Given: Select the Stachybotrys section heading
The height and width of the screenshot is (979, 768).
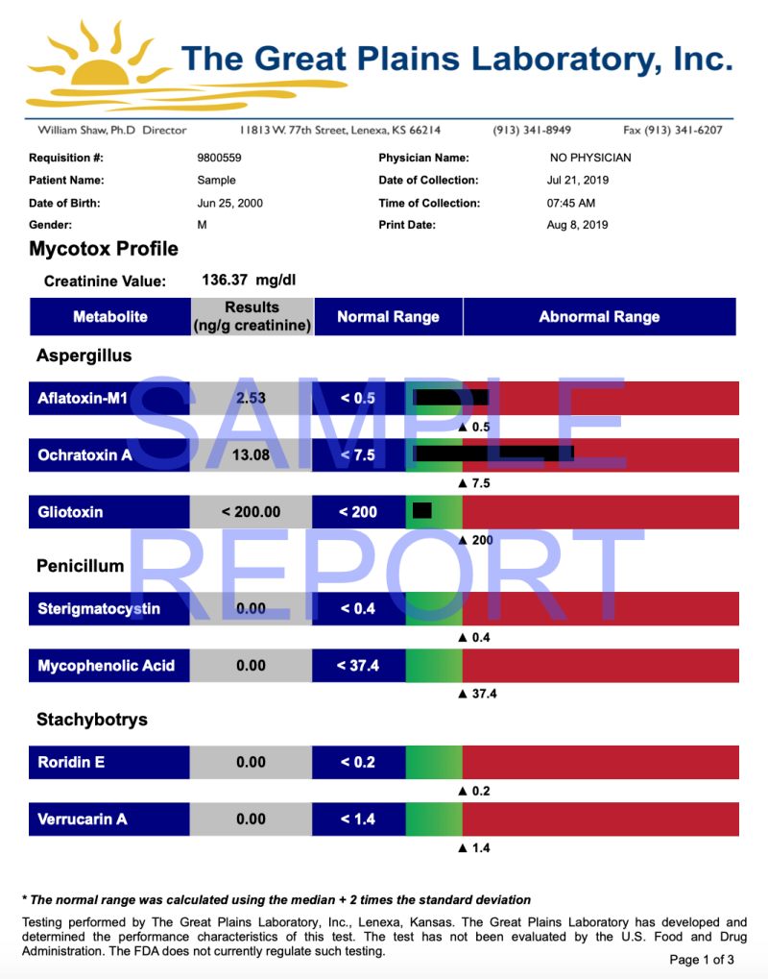Looking at the screenshot, I should 92,720.
